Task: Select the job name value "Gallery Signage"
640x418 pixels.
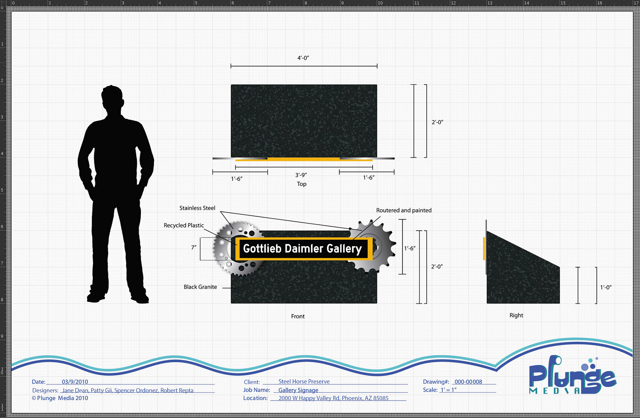Action: (298, 390)
